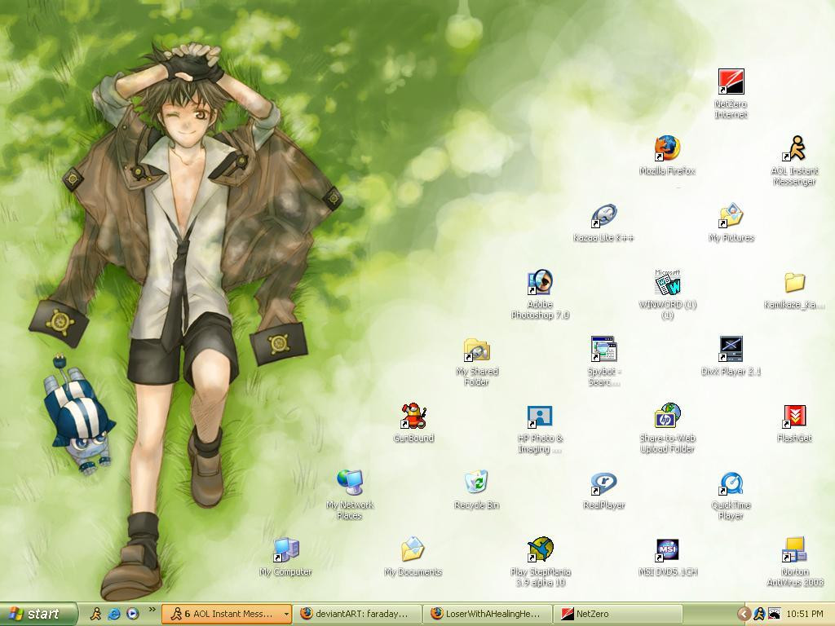Open the My Pictures folder icon
This screenshot has width=835, height=626.
click(x=731, y=215)
